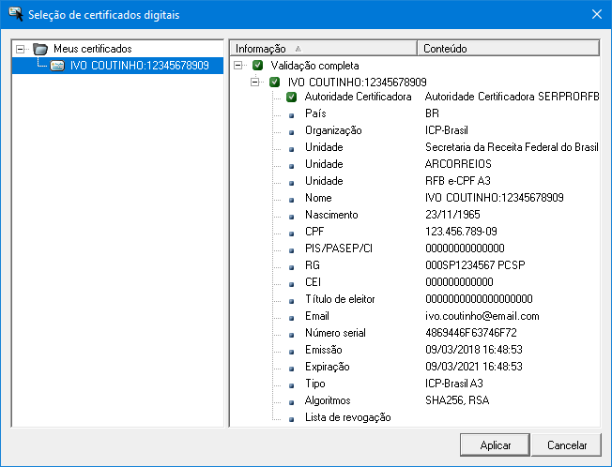This screenshot has height=467, width=612.
Task: Click Autoridade Certificadora SERPRORFB value
Action: 512,97
